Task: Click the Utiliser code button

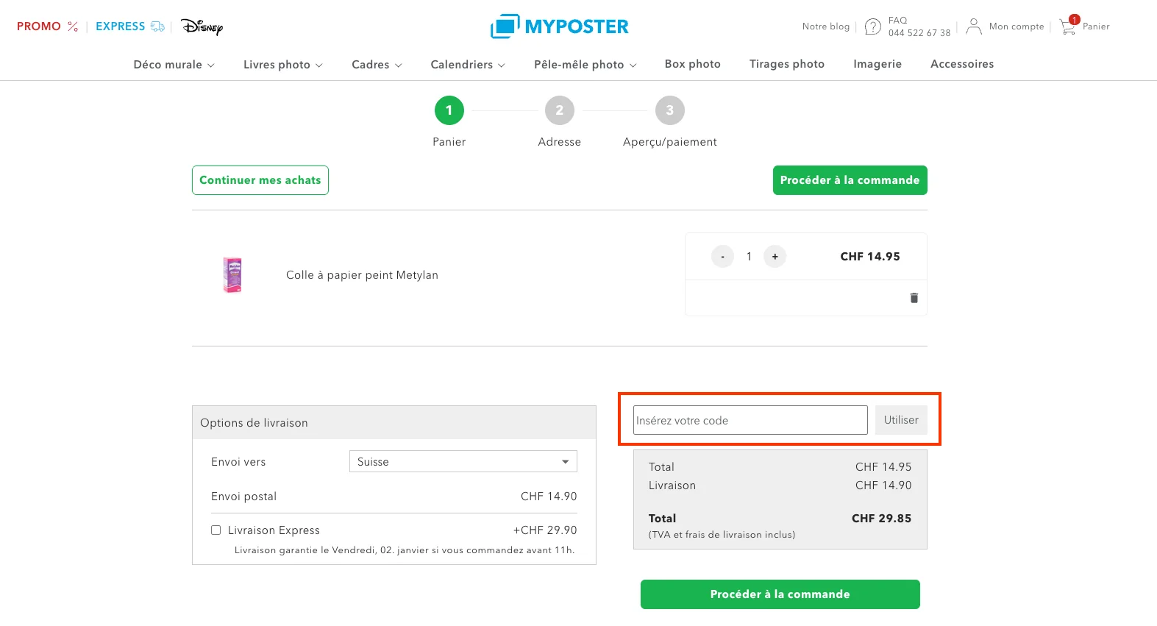Action: coord(901,420)
